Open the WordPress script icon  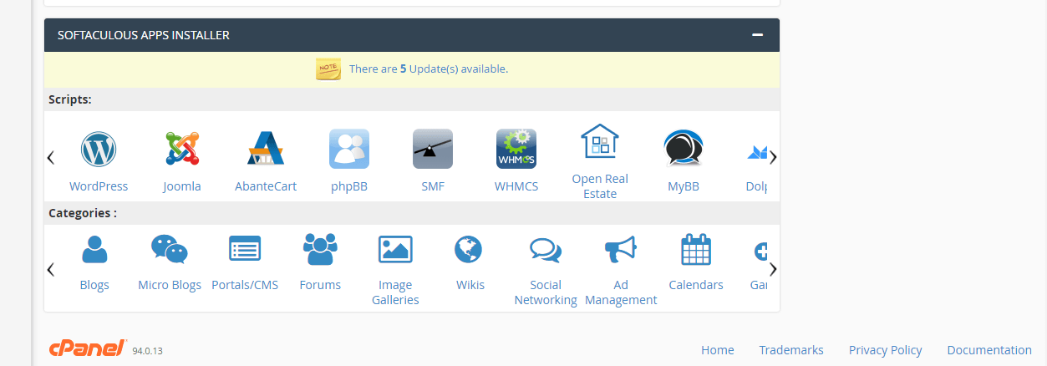(99, 149)
